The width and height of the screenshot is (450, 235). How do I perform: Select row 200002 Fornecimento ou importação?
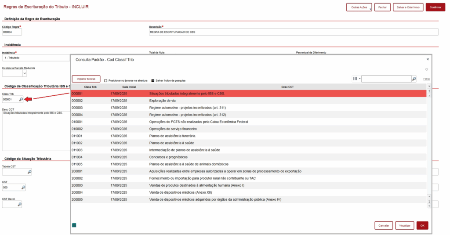[249, 178]
